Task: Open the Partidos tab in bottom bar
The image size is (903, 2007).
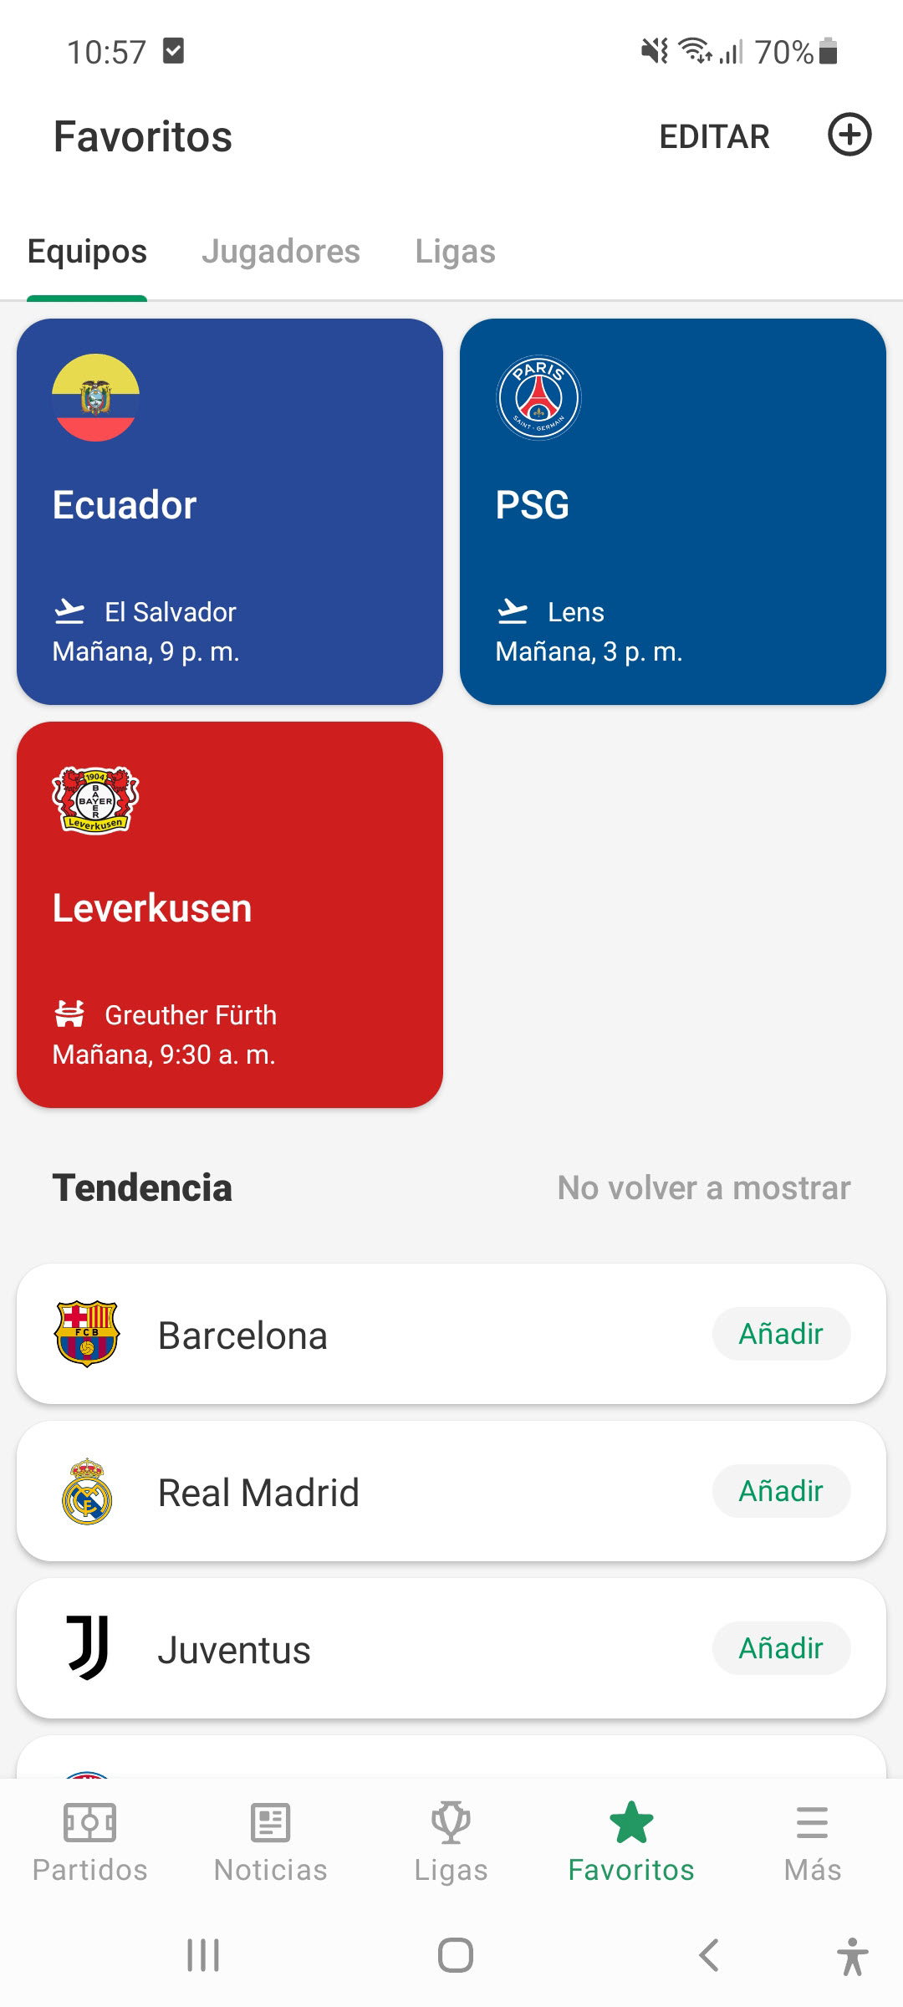Action: pyautogui.click(x=89, y=1840)
